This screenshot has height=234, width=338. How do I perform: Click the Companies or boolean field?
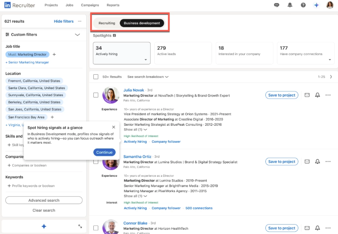tap(27, 165)
